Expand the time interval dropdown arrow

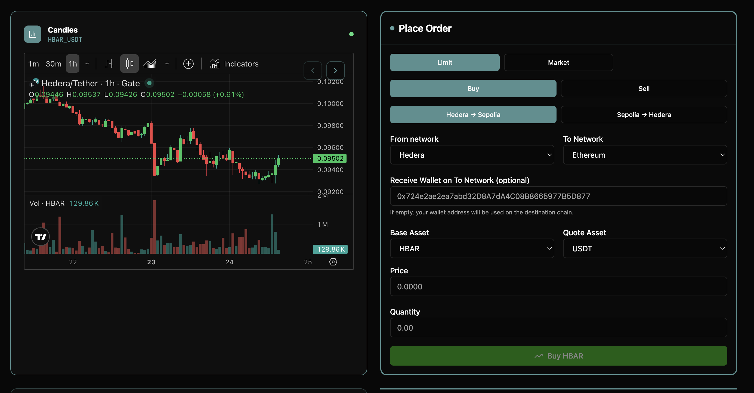87,64
